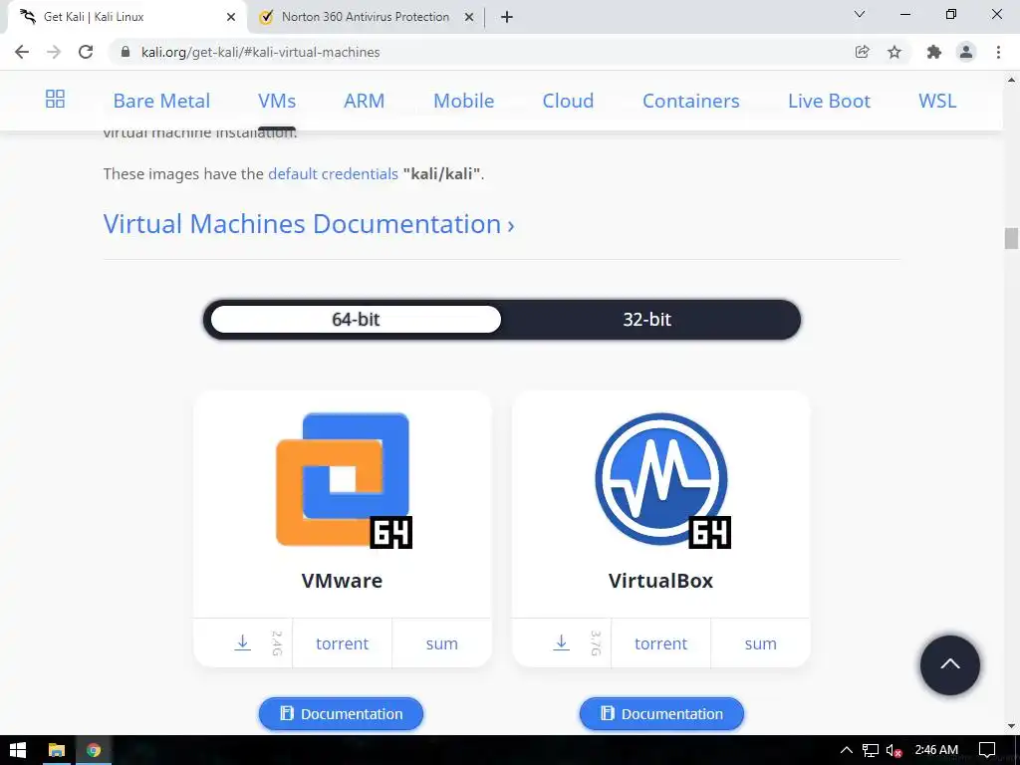Open the Windows notification center
The height and width of the screenshot is (765, 1020).
tap(987, 750)
